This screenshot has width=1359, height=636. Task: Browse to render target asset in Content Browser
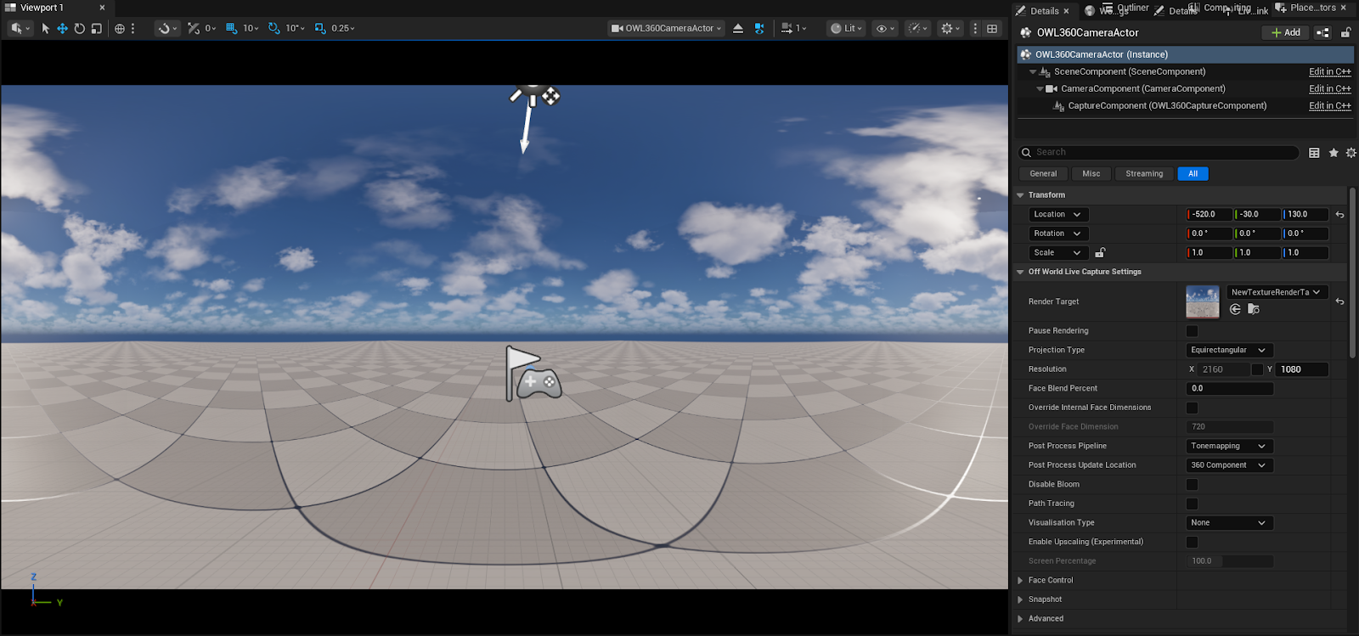(1253, 310)
